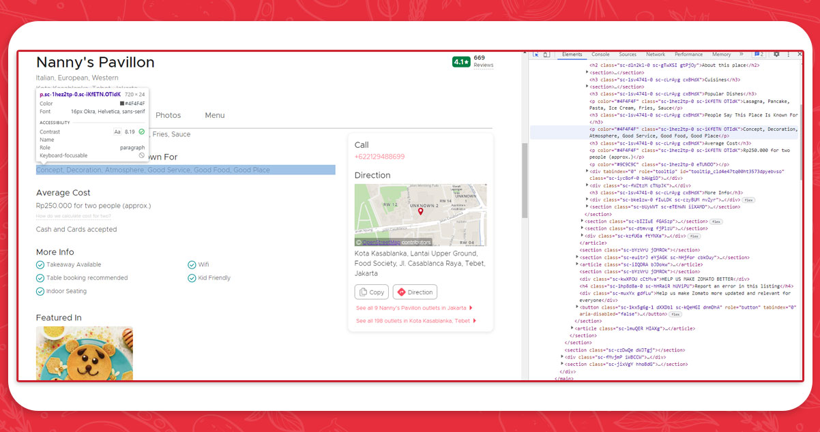Expand the button element node in DOM tree
The image size is (820, 432).
click(577, 307)
